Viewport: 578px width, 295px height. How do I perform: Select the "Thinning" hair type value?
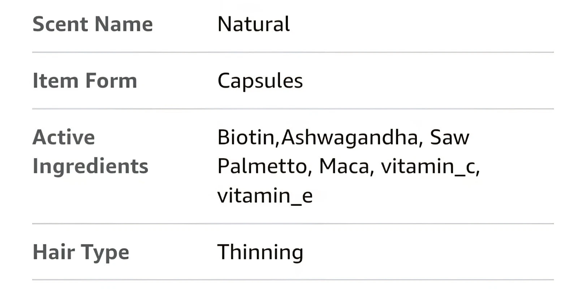click(260, 252)
